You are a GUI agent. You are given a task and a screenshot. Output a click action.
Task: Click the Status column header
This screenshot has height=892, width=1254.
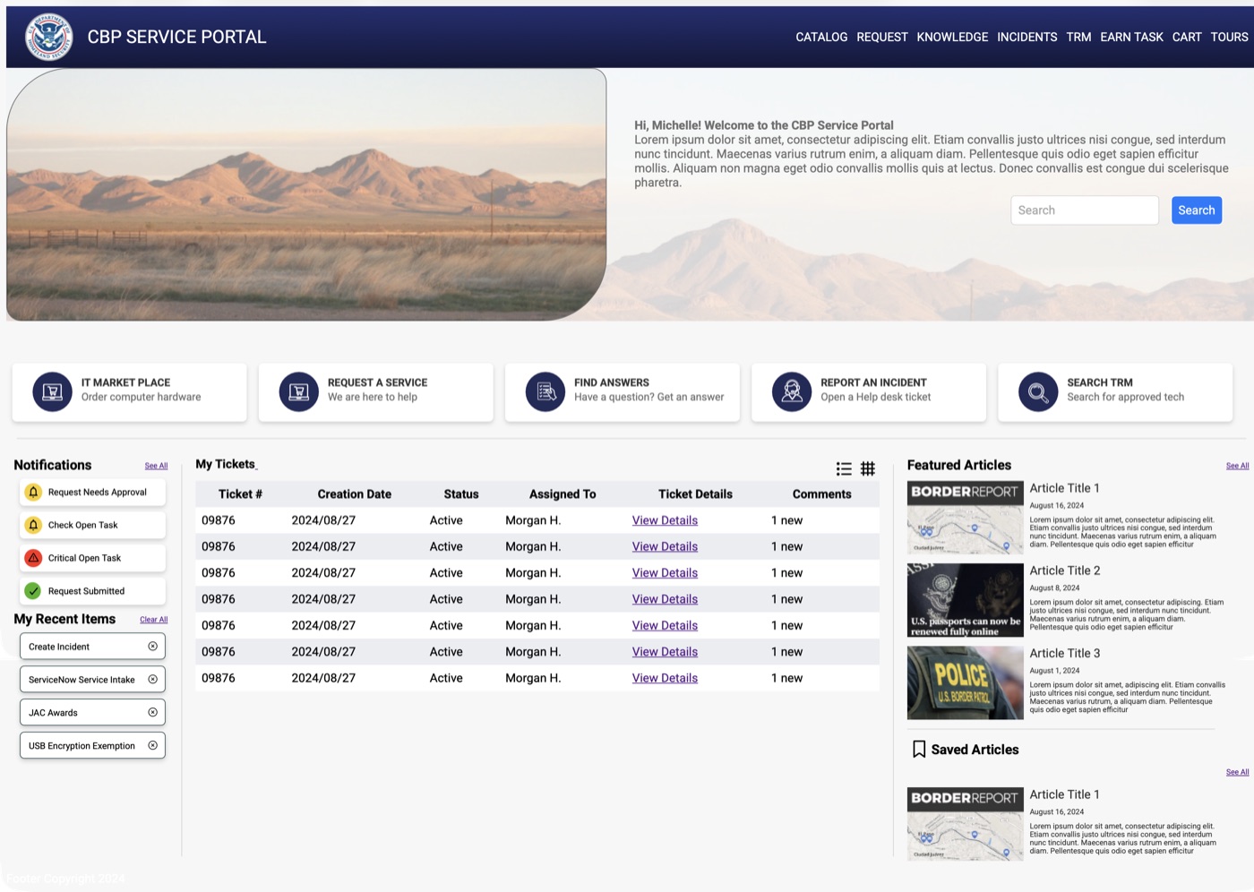(x=461, y=494)
